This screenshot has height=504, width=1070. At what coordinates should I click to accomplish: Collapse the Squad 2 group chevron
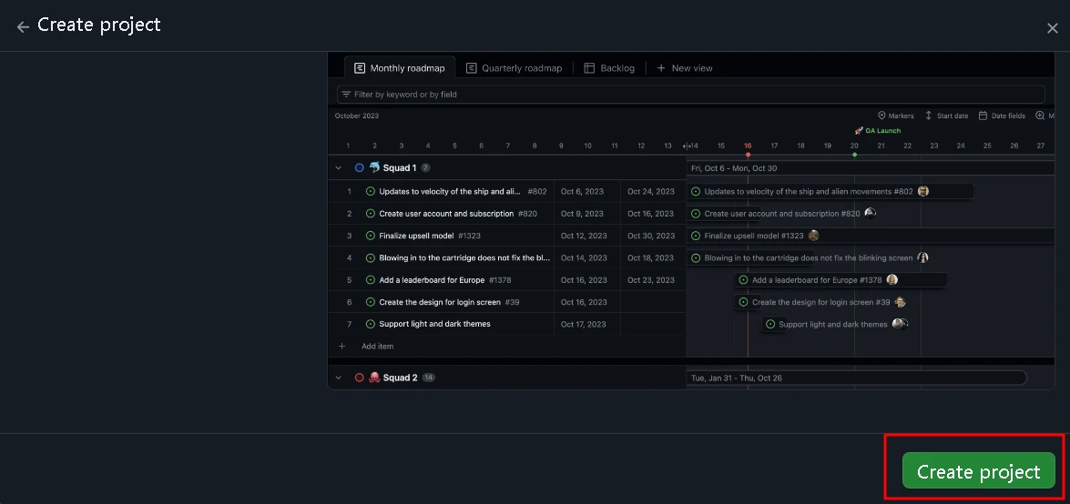point(339,378)
